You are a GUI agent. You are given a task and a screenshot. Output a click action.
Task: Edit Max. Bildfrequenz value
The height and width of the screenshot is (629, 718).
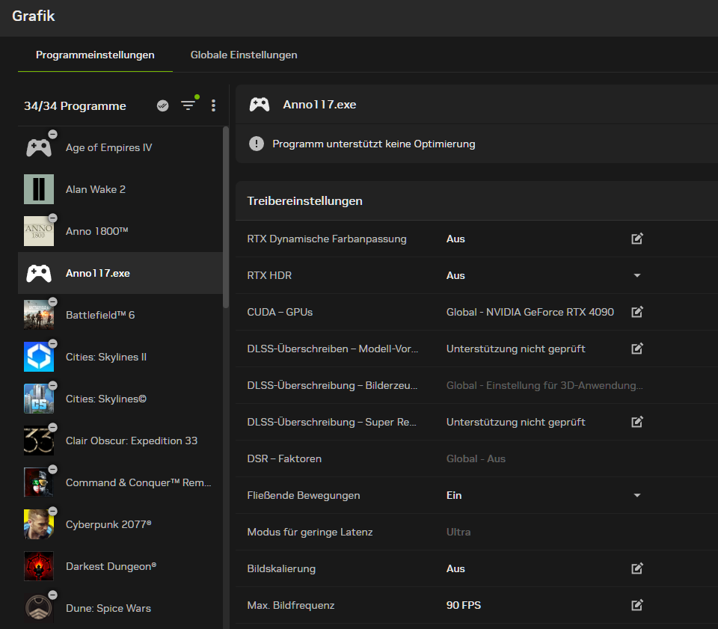pos(637,605)
